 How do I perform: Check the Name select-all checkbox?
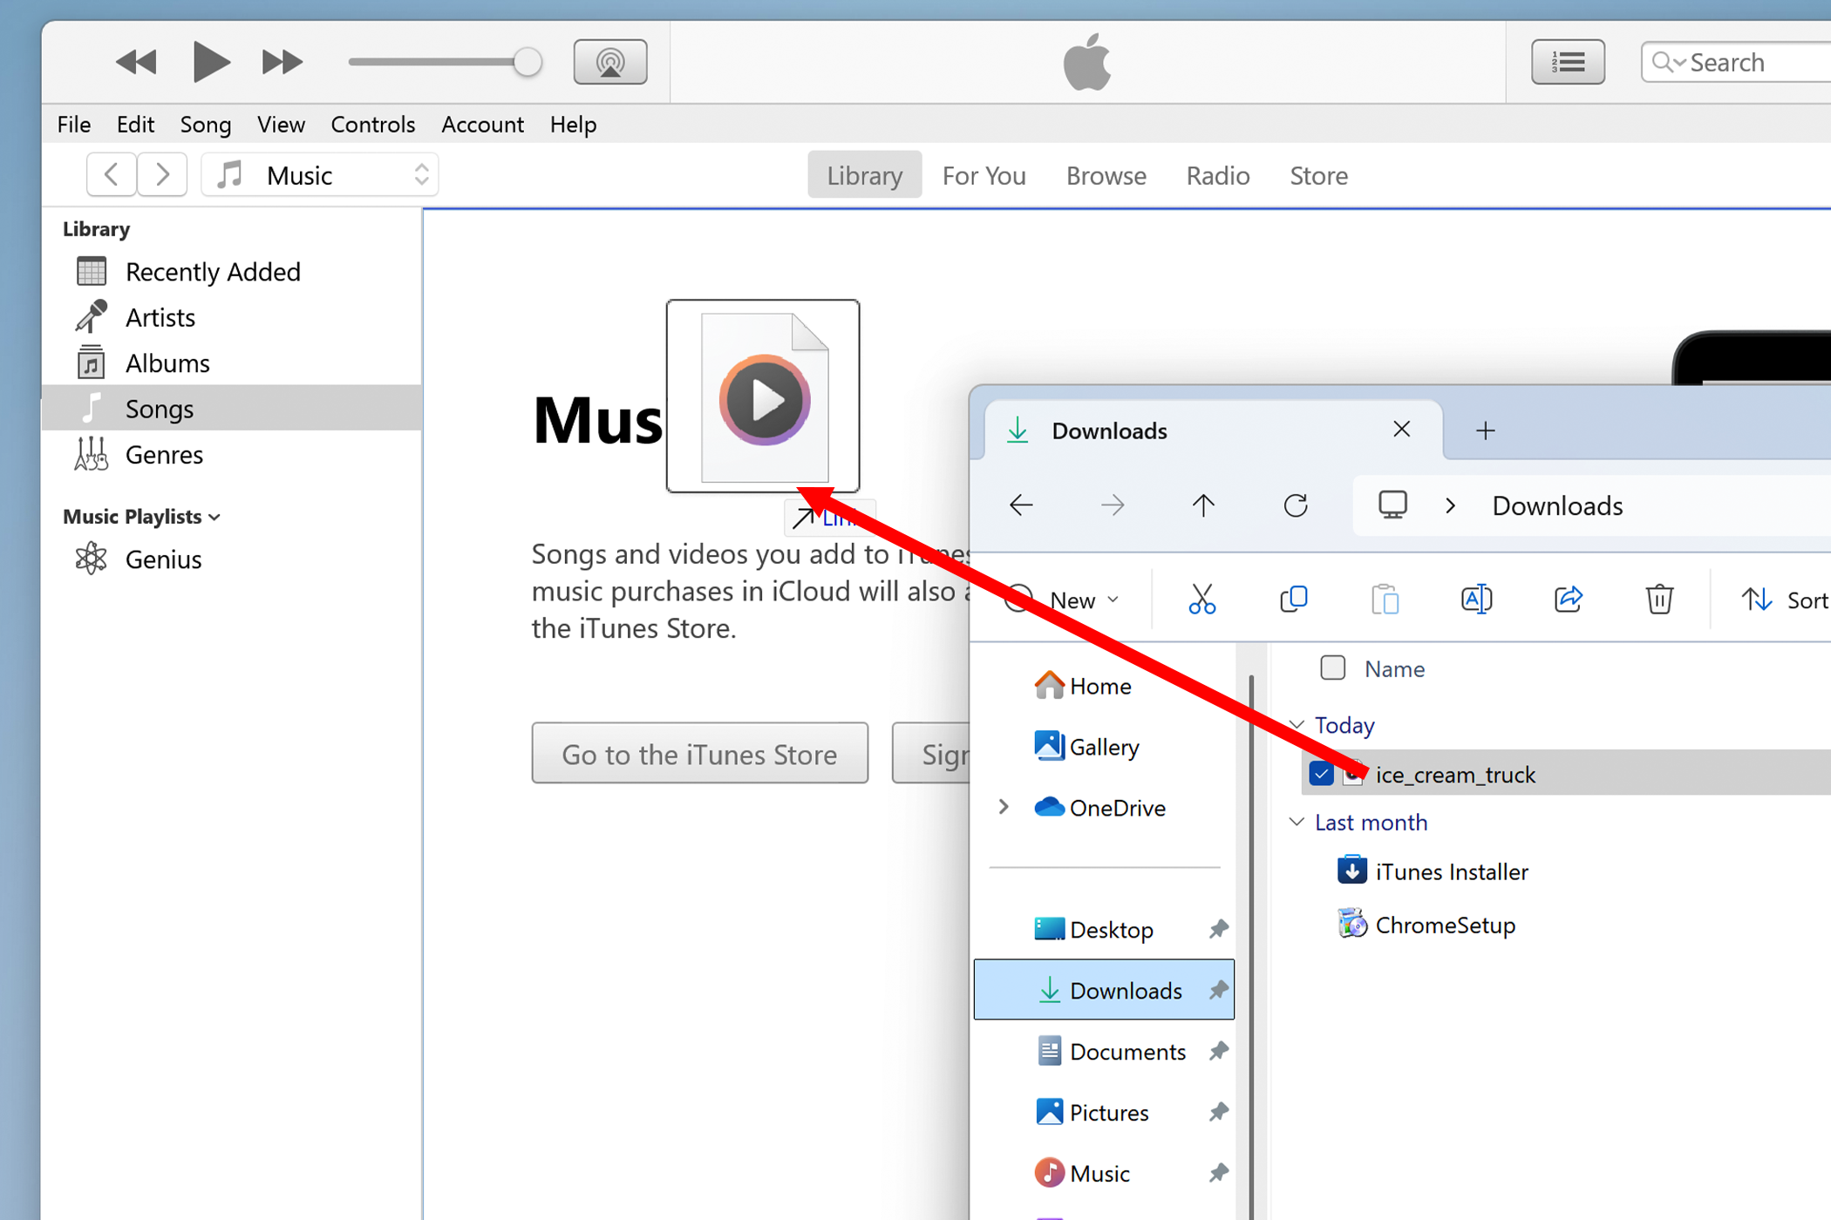click(1332, 668)
